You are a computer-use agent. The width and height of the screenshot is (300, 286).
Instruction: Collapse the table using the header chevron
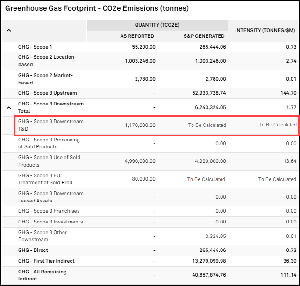coord(9,31)
